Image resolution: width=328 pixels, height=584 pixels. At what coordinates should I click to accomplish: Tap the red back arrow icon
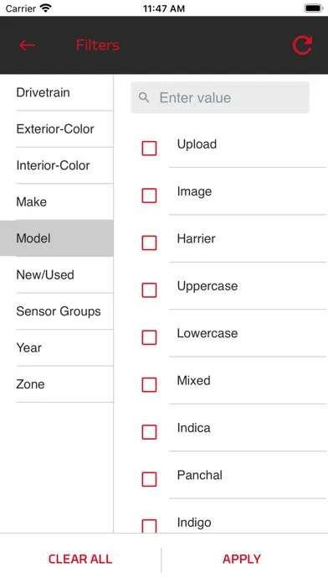coord(27,45)
